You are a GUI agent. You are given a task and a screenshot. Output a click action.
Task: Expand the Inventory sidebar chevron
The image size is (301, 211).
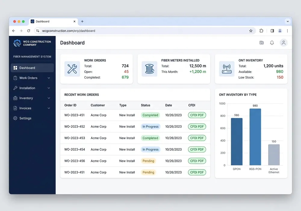point(49,98)
